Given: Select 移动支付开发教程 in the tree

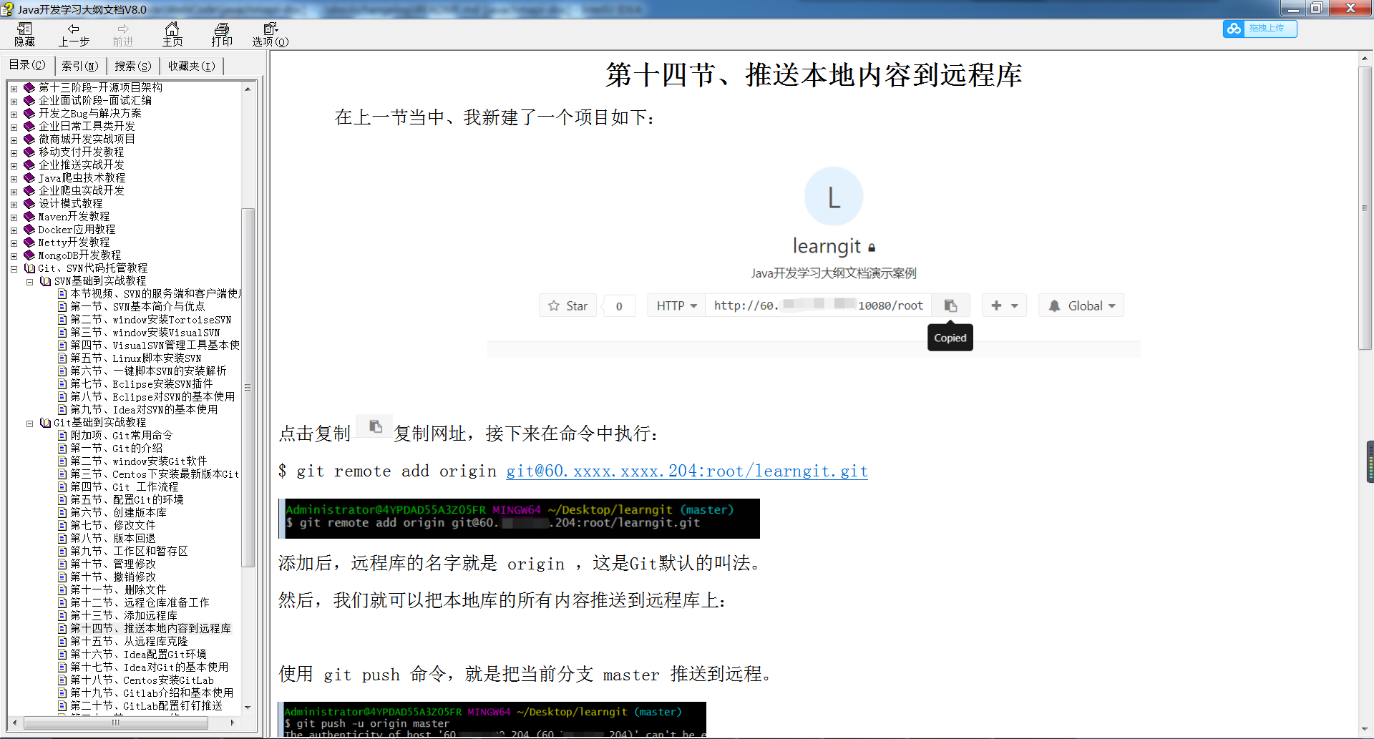Looking at the screenshot, I should click(x=81, y=152).
